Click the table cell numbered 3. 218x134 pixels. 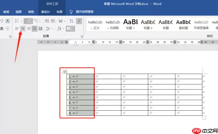coord(80,87)
